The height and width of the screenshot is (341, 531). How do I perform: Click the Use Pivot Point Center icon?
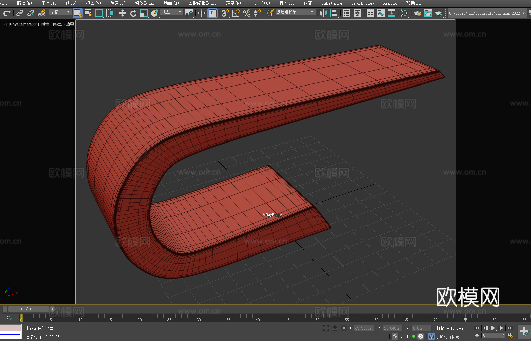point(189,13)
